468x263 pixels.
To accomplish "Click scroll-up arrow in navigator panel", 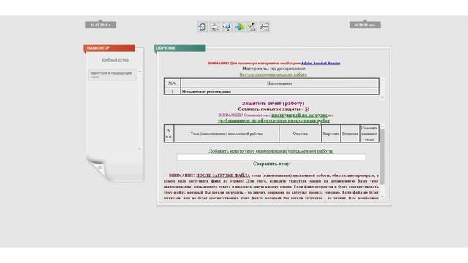I will pyautogui.click(x=140, y=72).
